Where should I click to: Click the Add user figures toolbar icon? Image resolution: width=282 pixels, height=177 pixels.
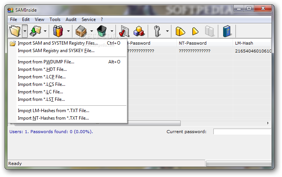tap(58, 31)
